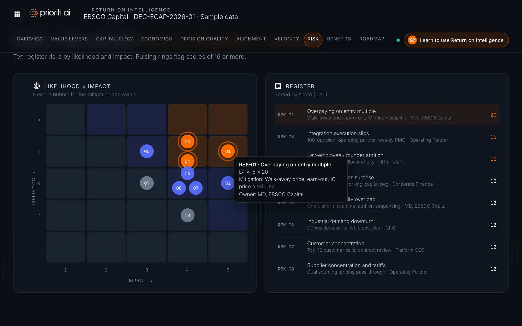Switch to the Decision Quality tab
522x326 pixels.
tap(204, 39)
